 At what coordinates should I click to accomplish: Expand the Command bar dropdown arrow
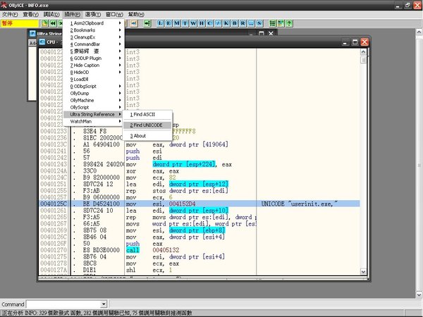pos(103,304)
